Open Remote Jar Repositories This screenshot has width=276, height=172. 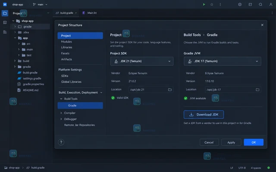[x=80, y=125]
